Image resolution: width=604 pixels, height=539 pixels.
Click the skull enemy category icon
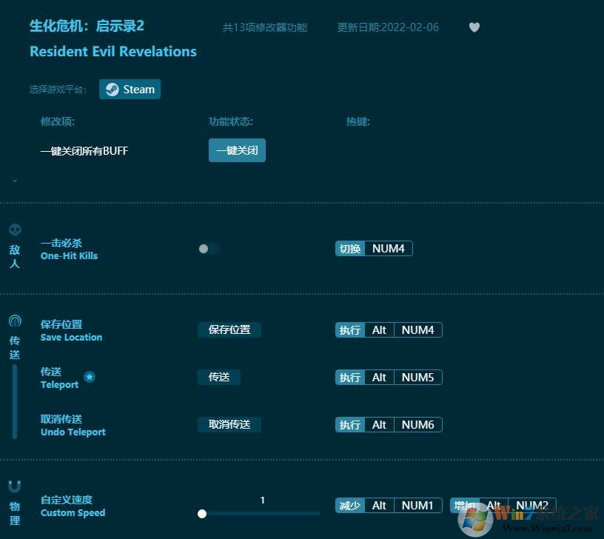[x=15, y=230]
